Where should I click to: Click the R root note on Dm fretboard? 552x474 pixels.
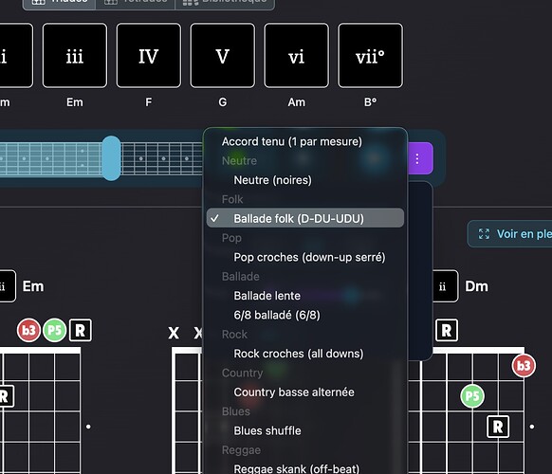coord(498,427)
